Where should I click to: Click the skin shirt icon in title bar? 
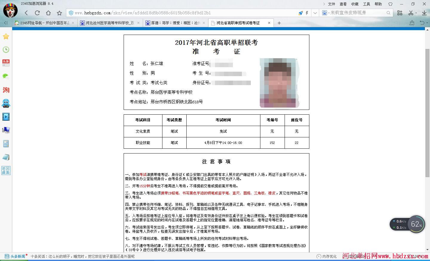[390, 4]
